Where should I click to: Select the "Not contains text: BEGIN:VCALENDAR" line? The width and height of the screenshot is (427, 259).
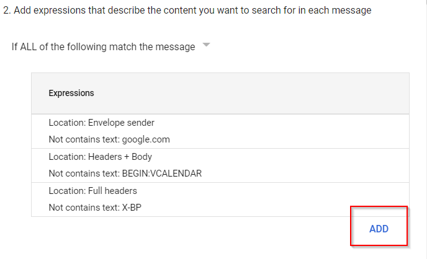tap(125, 173)
